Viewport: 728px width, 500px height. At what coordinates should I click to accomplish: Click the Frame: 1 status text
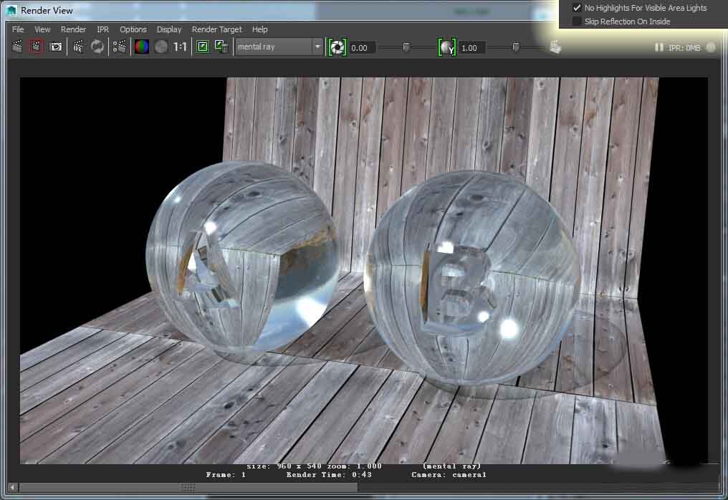click(x=226, y=474)
